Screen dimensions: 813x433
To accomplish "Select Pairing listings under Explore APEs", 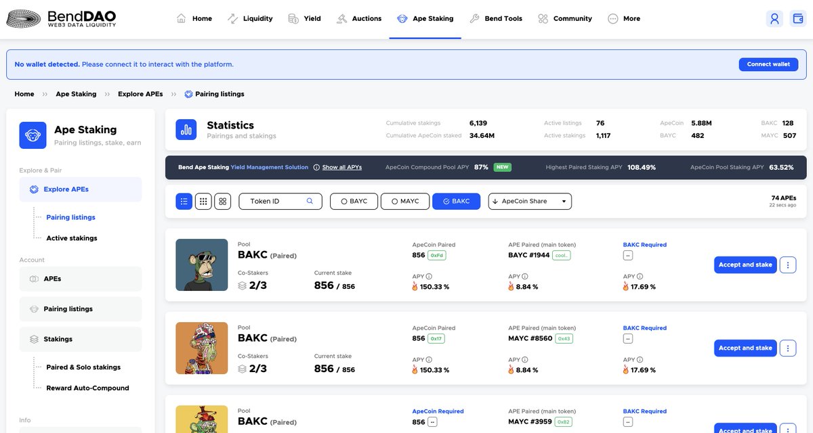I will point(70,217).
